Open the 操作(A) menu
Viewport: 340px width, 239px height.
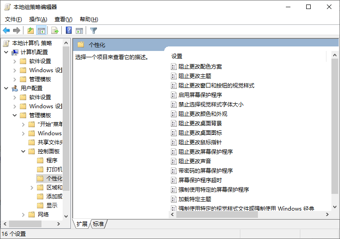[x=38, y=19]
